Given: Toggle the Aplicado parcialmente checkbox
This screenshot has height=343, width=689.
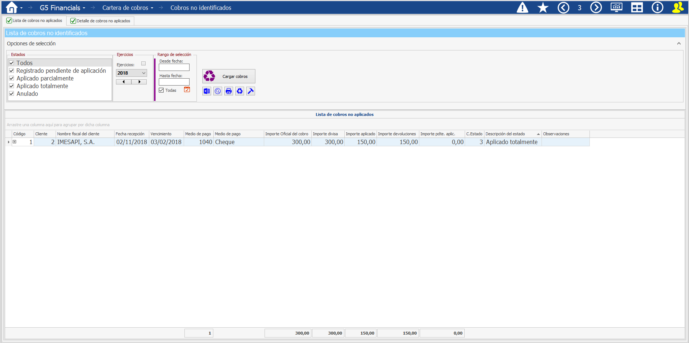Looking at the screenshot, I should click(x=12, y=78).
